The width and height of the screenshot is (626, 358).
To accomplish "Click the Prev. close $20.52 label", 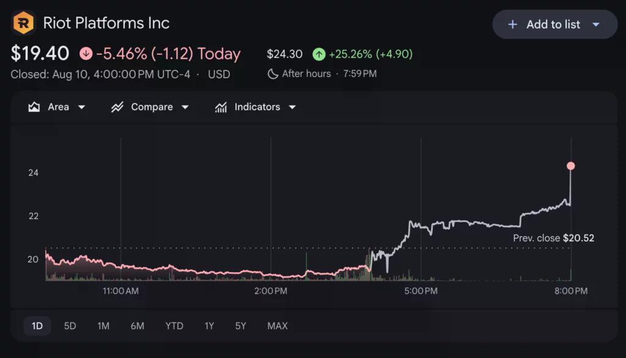I will [x=553, y=238].
